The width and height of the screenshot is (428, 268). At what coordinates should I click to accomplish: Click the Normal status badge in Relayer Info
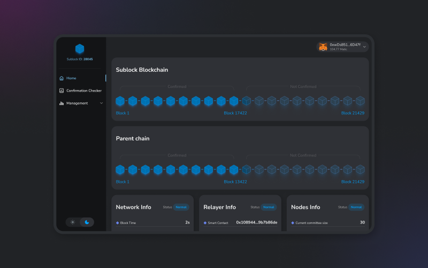click(269, 207)
